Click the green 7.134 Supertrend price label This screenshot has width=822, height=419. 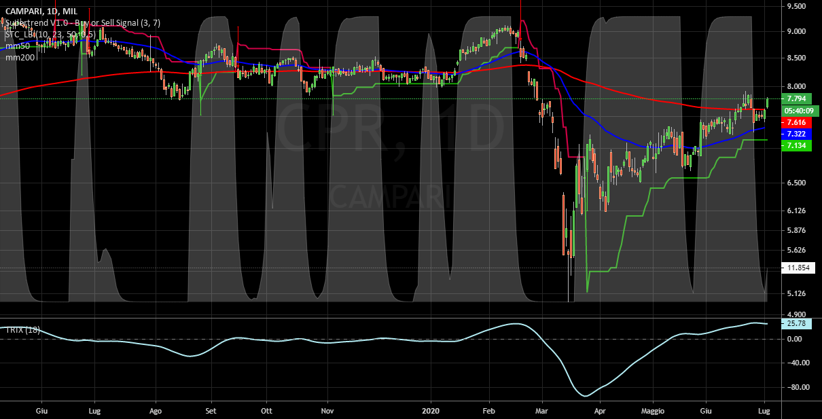point(796,145)
